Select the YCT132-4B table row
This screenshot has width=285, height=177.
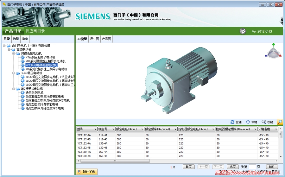coord(177,148)
